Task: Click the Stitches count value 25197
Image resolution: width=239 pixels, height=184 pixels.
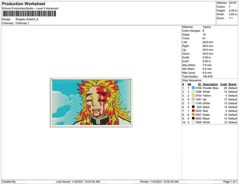Action: tap(233, 3)
